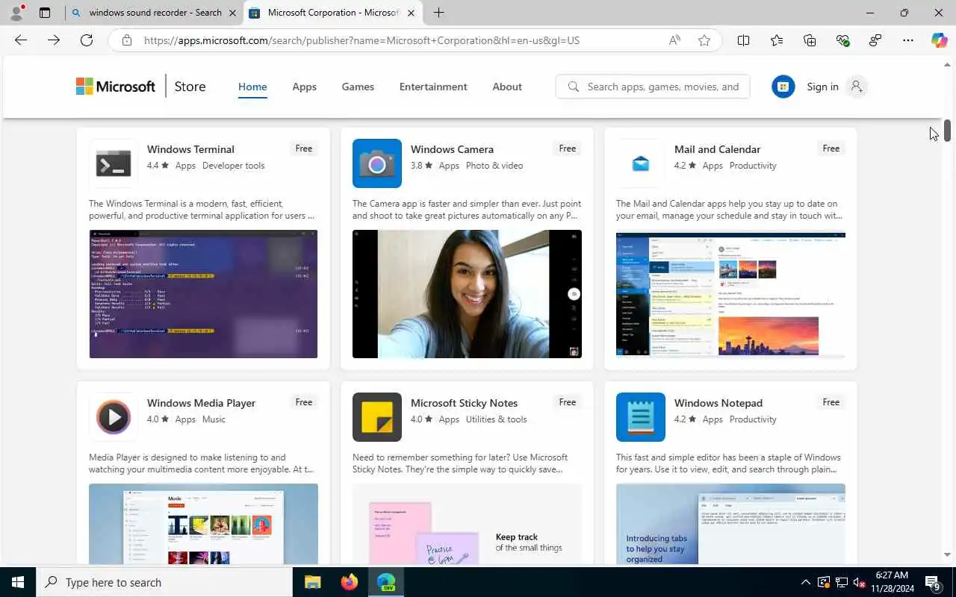The width and height of the screenshot is (956, 597).
Task: Open the Microsoft Store app button
Action: point(783,87)
